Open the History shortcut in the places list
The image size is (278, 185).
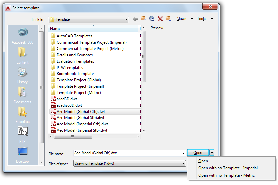pyautogui.click(x=22, y=75)
